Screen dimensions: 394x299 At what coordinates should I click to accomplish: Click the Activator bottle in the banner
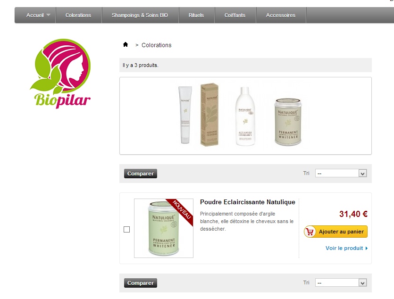245,116
